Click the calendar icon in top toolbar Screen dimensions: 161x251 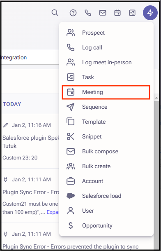point(117,13)
